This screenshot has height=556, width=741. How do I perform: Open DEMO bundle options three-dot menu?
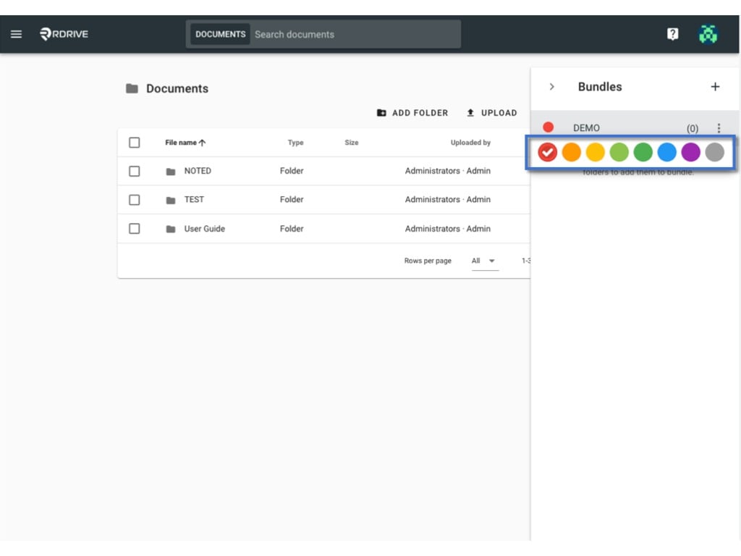pos(719,128)
